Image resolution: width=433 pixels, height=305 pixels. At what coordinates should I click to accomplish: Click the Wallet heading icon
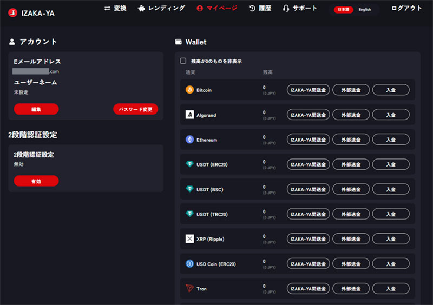coord(179,42)
